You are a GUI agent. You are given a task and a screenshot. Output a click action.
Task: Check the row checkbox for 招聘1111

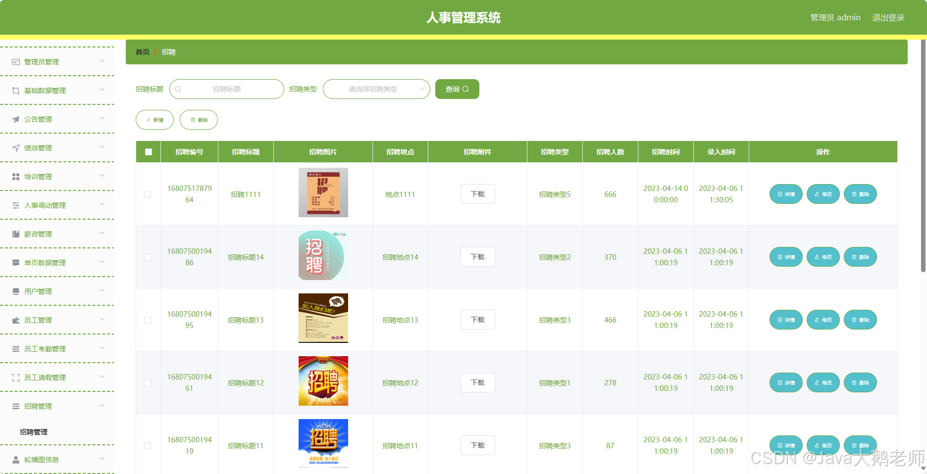[x=148, y=194]
